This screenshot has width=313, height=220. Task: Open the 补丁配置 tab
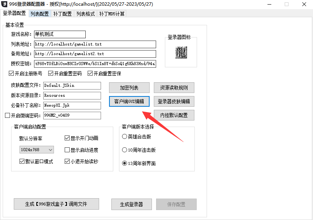coord(62,14)
